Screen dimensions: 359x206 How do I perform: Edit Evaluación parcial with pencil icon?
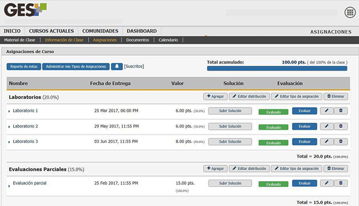click(x=327, y=183)
